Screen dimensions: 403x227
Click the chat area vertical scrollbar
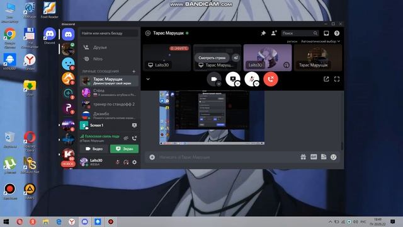coord(342,146)
